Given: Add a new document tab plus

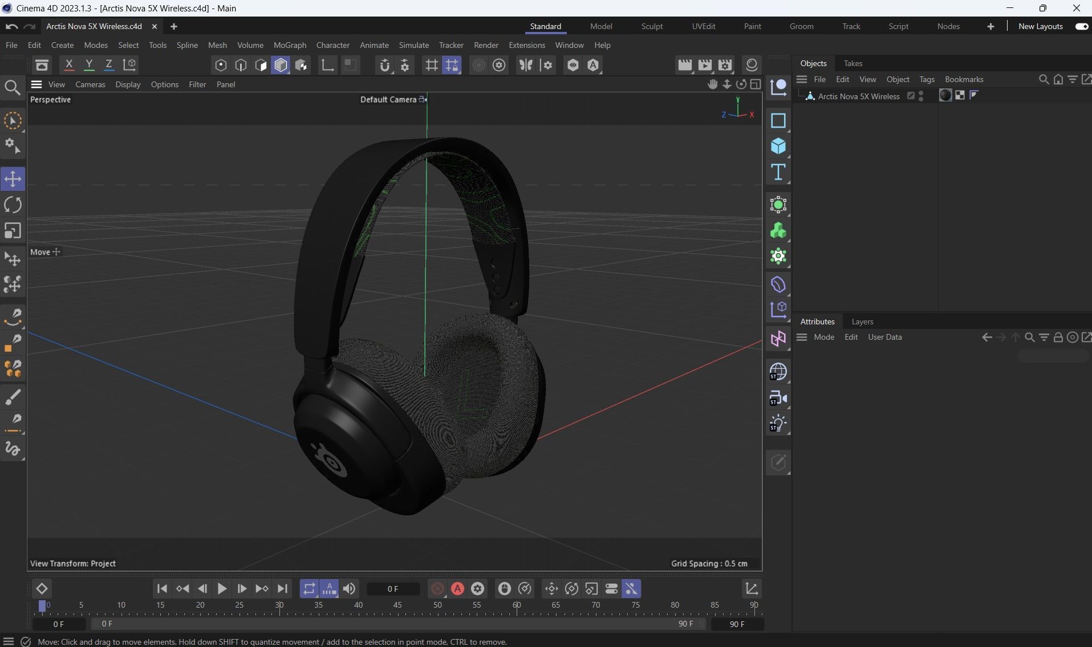Looking at the screenshot, I should pyautogui.click(x=174, y=26).
